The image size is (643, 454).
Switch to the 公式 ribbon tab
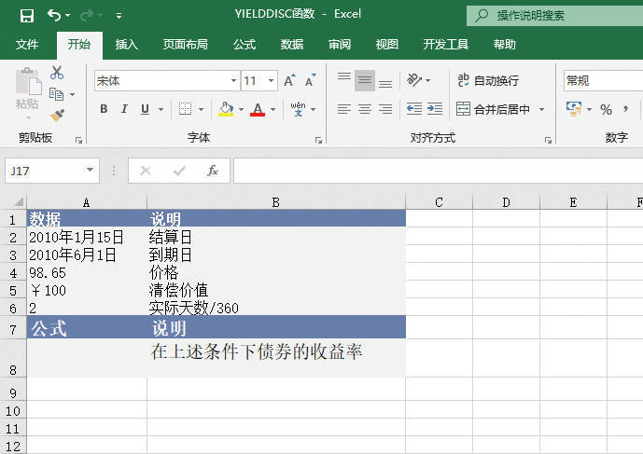pyautogui.click(x=245, y=44)
